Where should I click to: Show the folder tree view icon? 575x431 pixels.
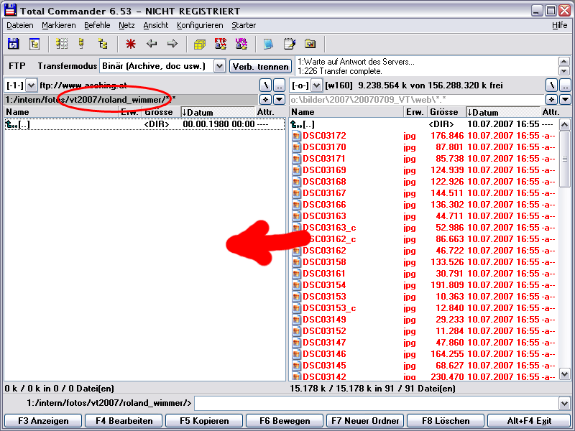click(x=103, y=44)
